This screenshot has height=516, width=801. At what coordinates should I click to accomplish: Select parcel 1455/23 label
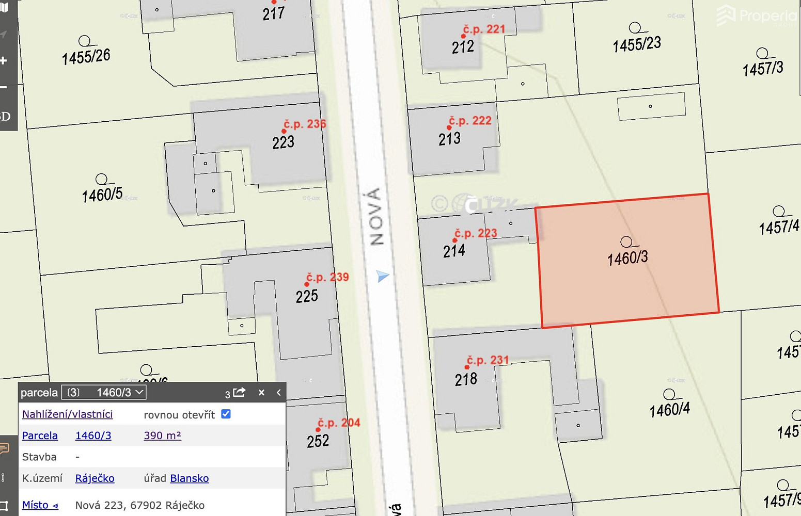(x=637, y=44)
